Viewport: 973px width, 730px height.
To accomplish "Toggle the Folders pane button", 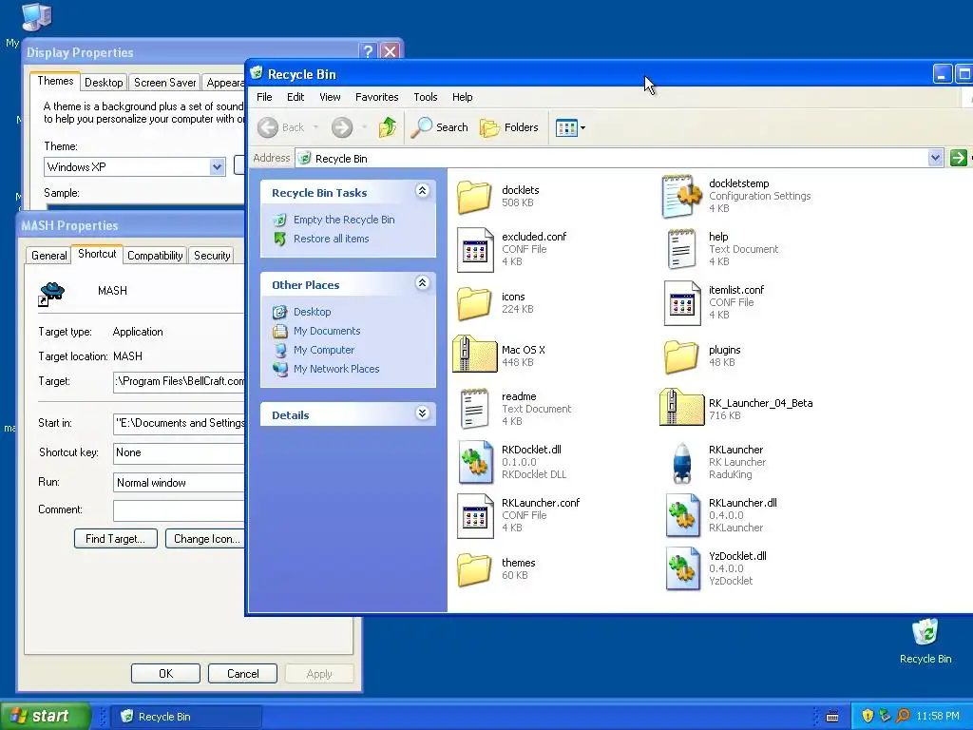I will point(509,127).
